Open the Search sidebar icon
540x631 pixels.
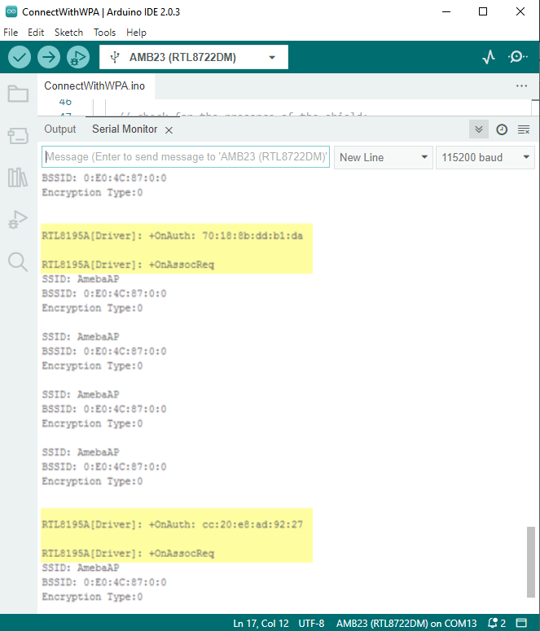18,262
